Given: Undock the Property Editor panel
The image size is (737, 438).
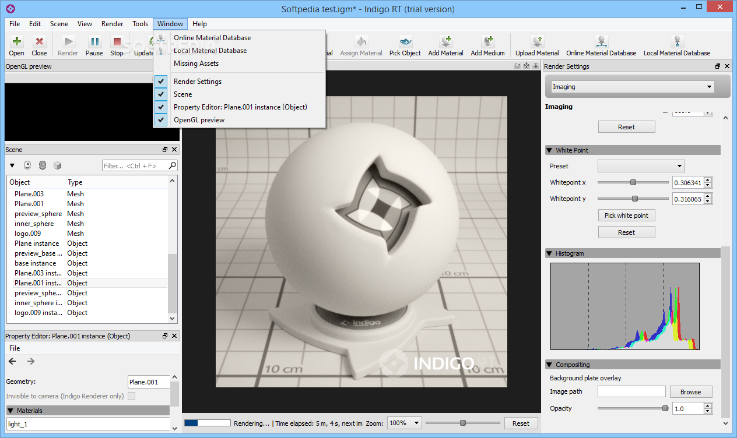Looking at the screenshot, I should tap(165, 336).
